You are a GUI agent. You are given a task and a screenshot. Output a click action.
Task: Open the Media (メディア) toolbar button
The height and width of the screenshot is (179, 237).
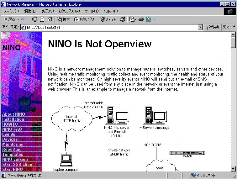108,19
